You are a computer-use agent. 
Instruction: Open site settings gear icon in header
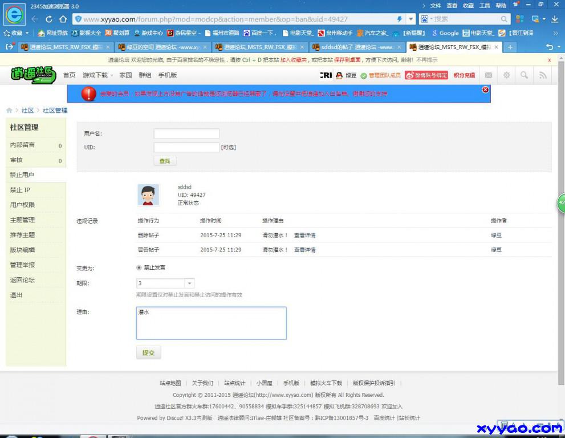coord(507,75)
